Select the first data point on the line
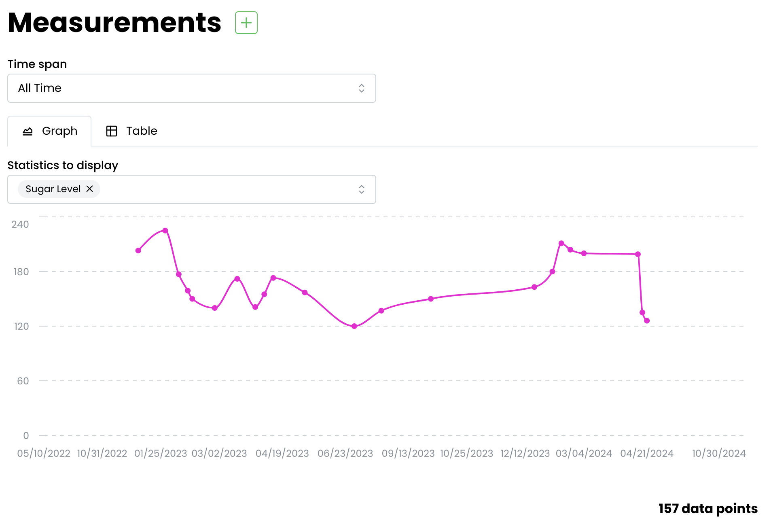 coord(138,250)
